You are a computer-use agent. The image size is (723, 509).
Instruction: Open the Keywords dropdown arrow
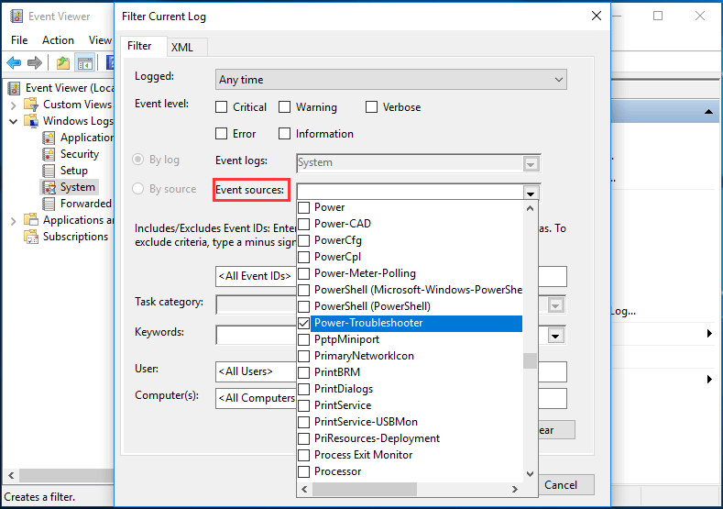(x=555, y=336)
